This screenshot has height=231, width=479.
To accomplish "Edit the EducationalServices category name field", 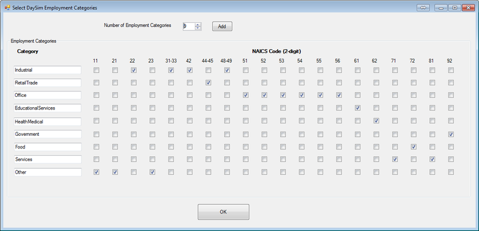I will (47, 108).
